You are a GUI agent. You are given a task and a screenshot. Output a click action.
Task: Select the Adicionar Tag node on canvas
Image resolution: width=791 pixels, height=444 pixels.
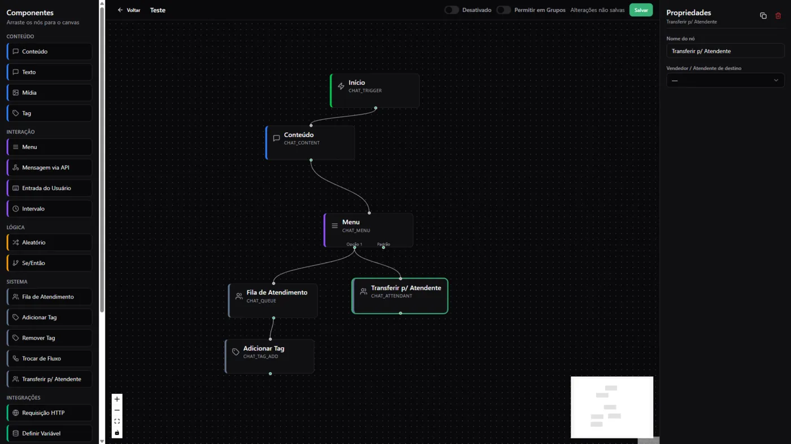point(270,357)
